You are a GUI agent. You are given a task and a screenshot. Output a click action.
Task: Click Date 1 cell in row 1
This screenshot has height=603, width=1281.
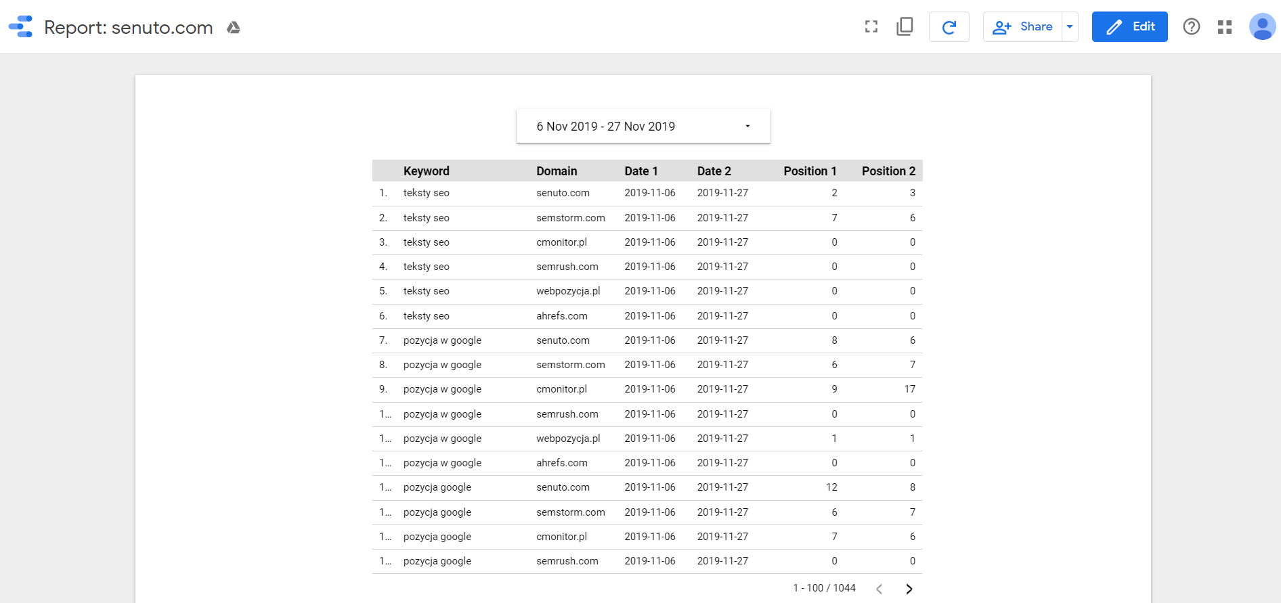650,193
